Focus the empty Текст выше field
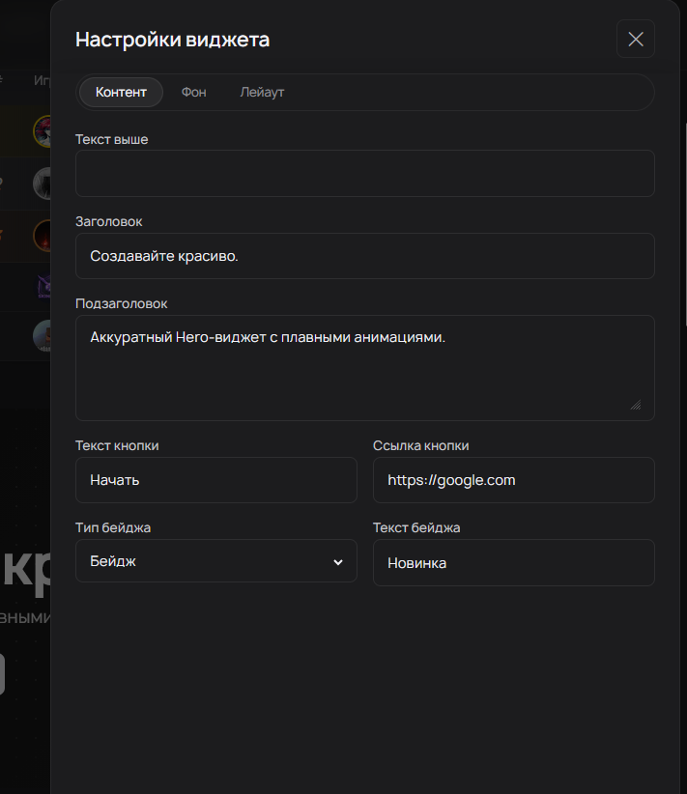The width and height of the screenshot is (687, 794). pos(364,174)
